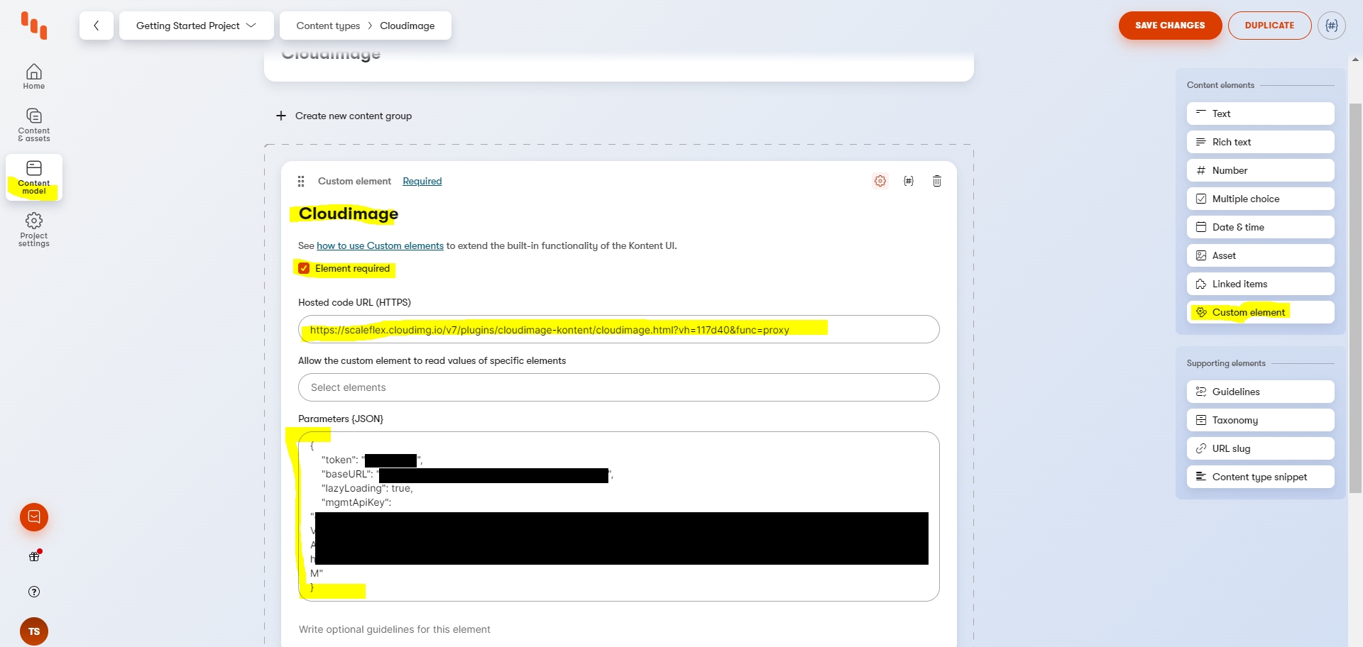Viewport: 1363px width, 647px height.
Task: Open the TS user avatar menu
Action: point(34,631)
